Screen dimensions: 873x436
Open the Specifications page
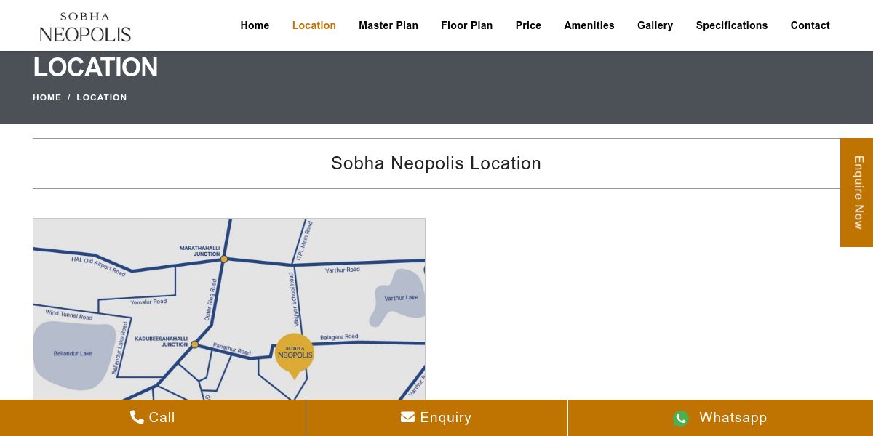[732, 25]
